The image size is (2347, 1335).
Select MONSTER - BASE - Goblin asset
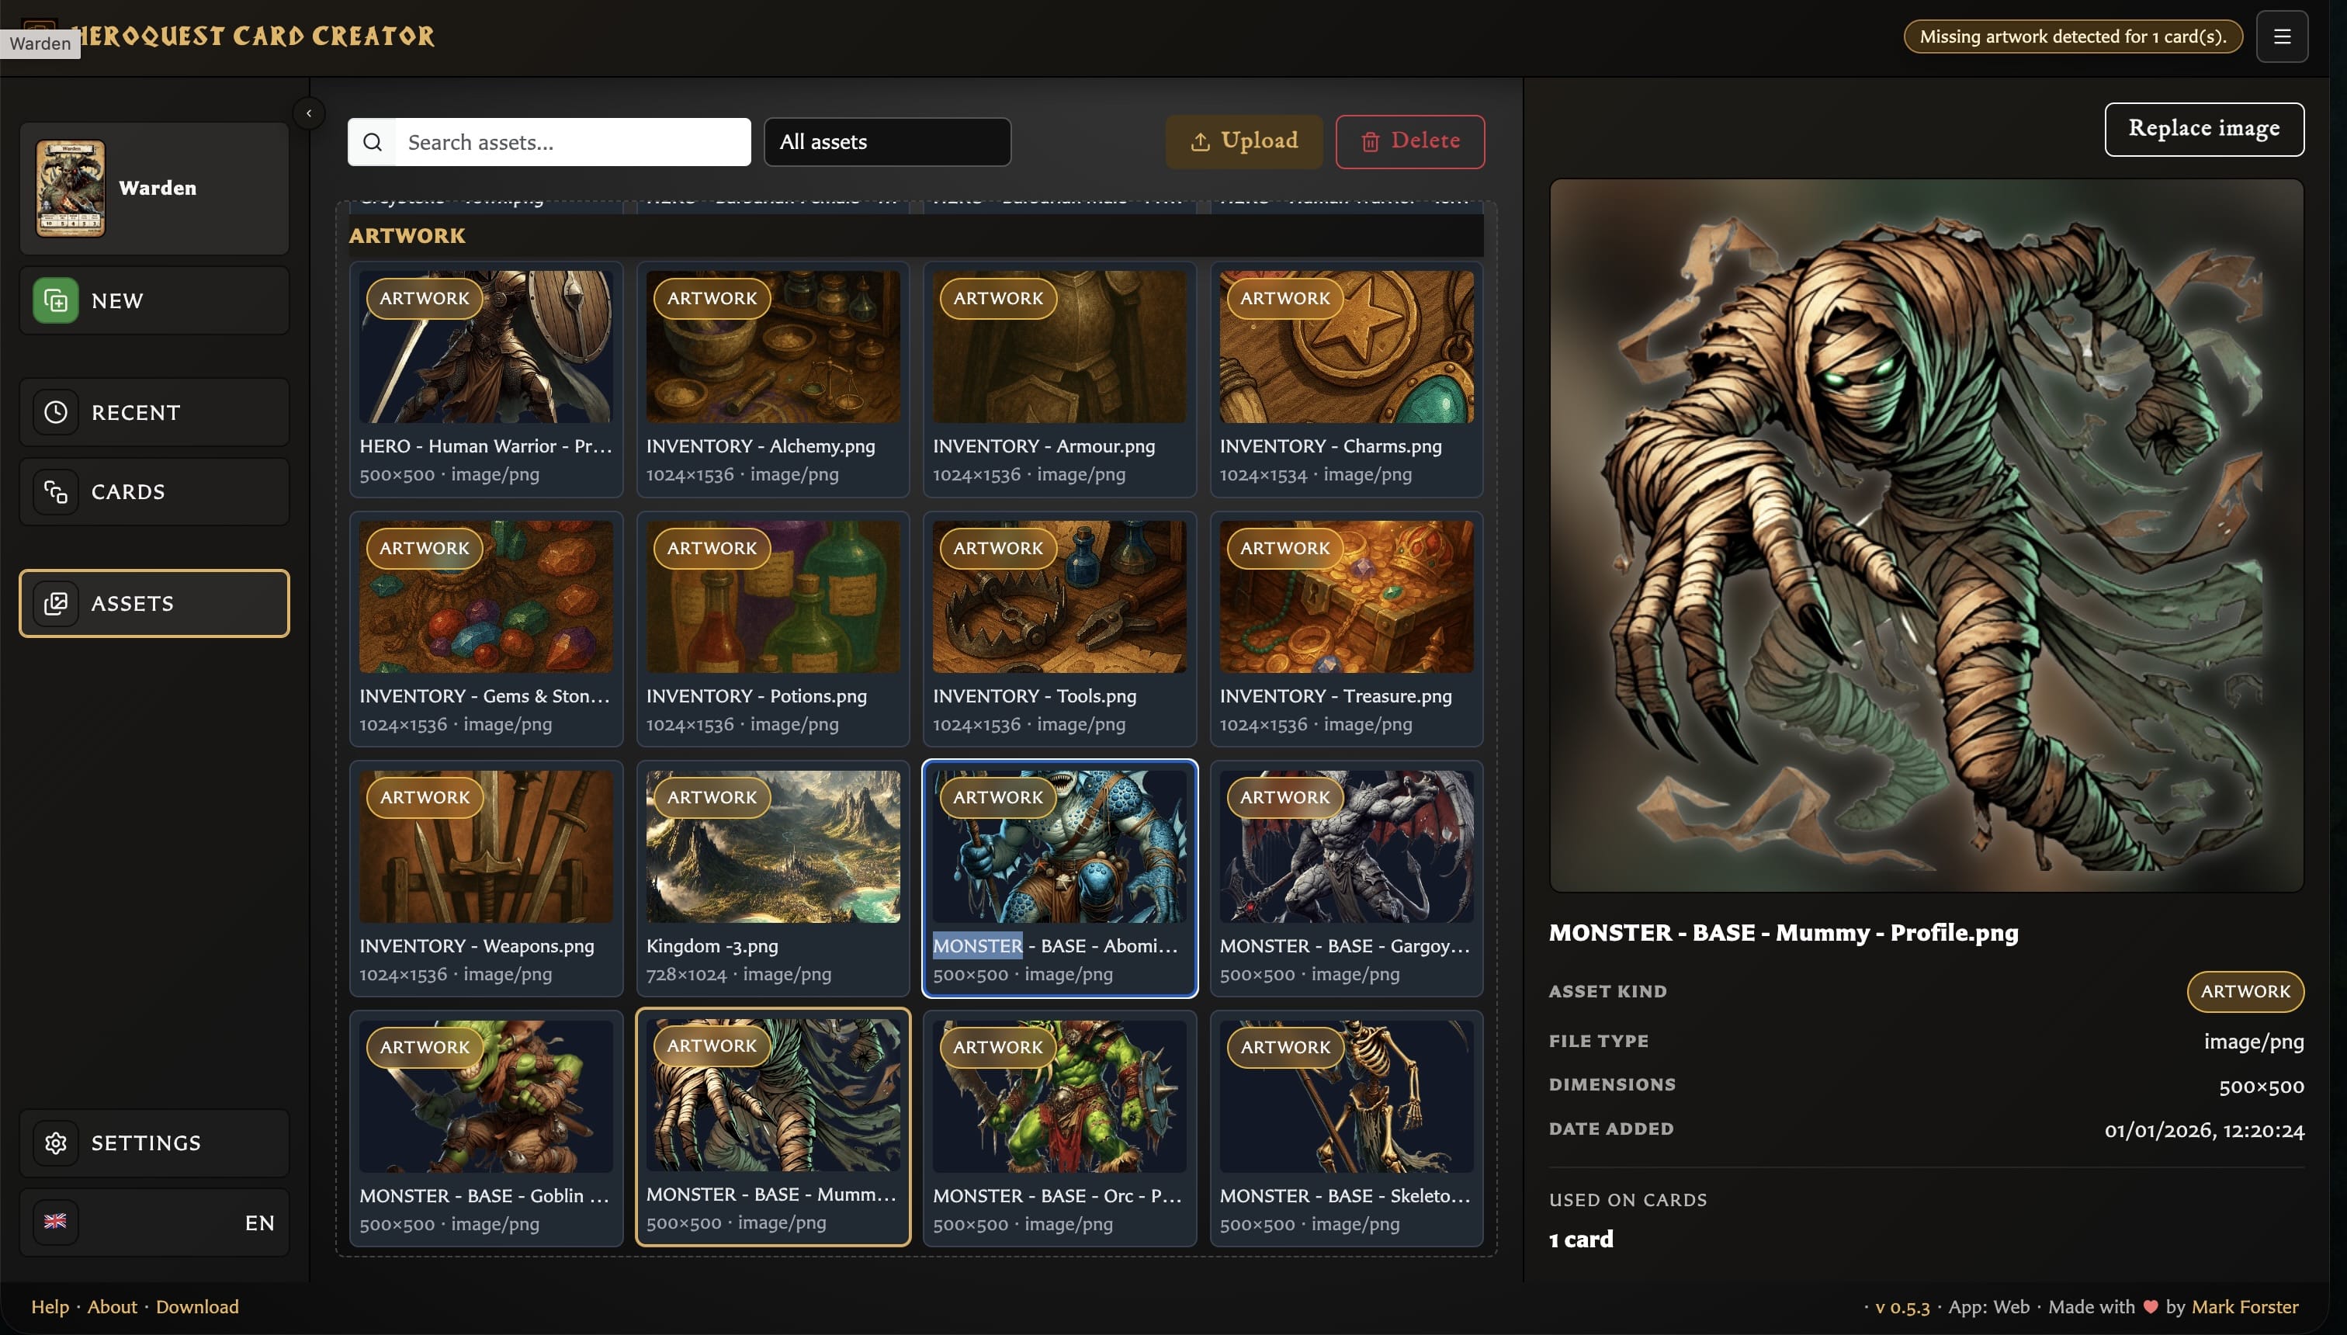[x=486, y=1129]
